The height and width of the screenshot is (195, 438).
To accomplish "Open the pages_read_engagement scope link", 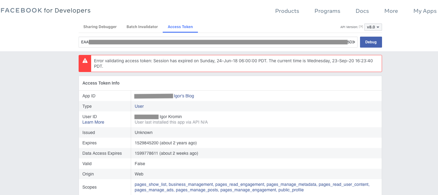I will point(240,184).
